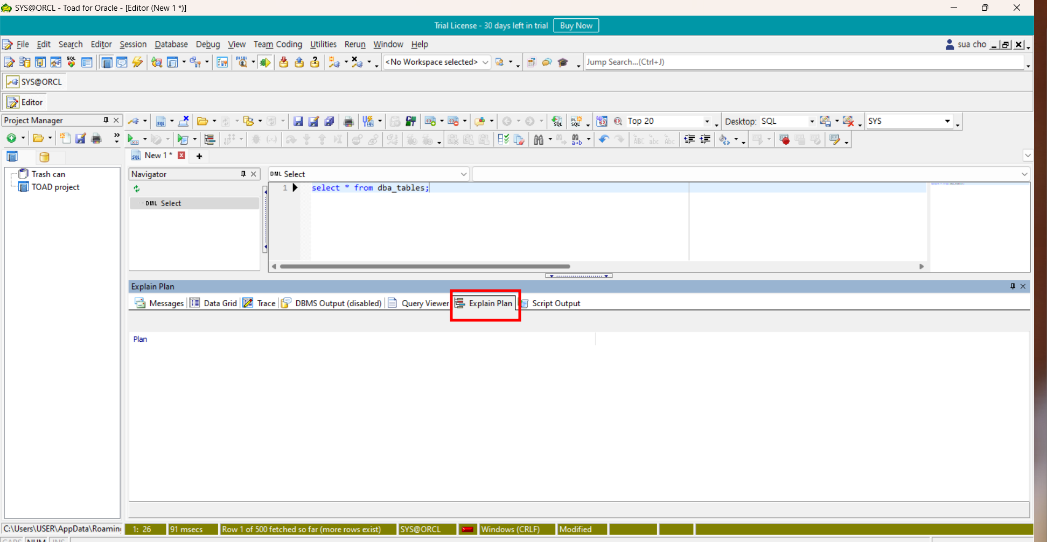Click the Open file folder icon in editor toolbar
The width and height of the screenshot is (1047, 542).
tap(203, 122)
